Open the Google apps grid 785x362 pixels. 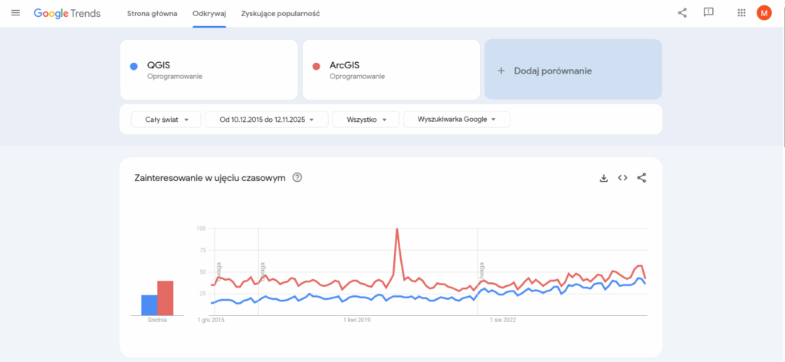[x=741, y=13]
